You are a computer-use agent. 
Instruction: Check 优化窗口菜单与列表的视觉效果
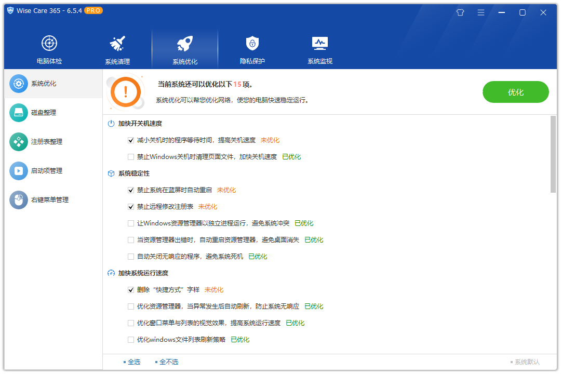[x=131, y=323]
